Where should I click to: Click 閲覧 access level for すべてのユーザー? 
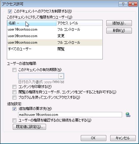[x=61, y=49]
